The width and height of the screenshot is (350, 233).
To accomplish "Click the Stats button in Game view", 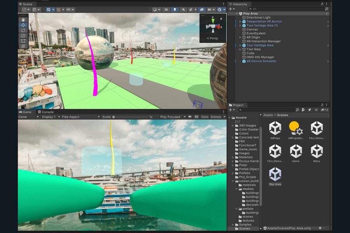I will point(205,117).
